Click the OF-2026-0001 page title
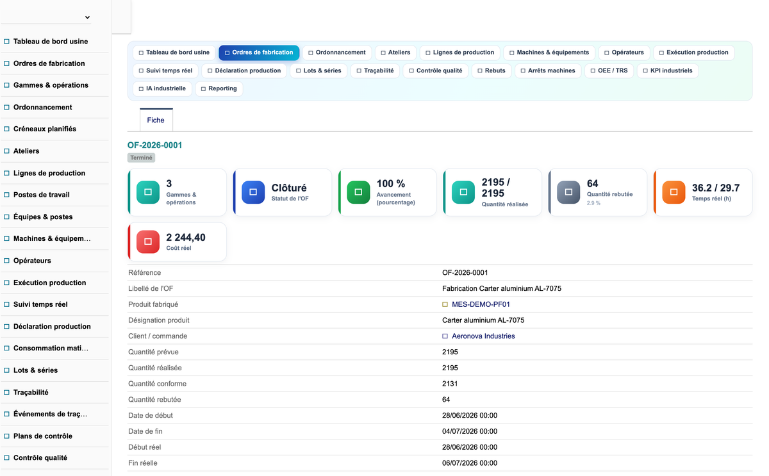The width and height of the screenshot is (769, 476). click(154, 145)
